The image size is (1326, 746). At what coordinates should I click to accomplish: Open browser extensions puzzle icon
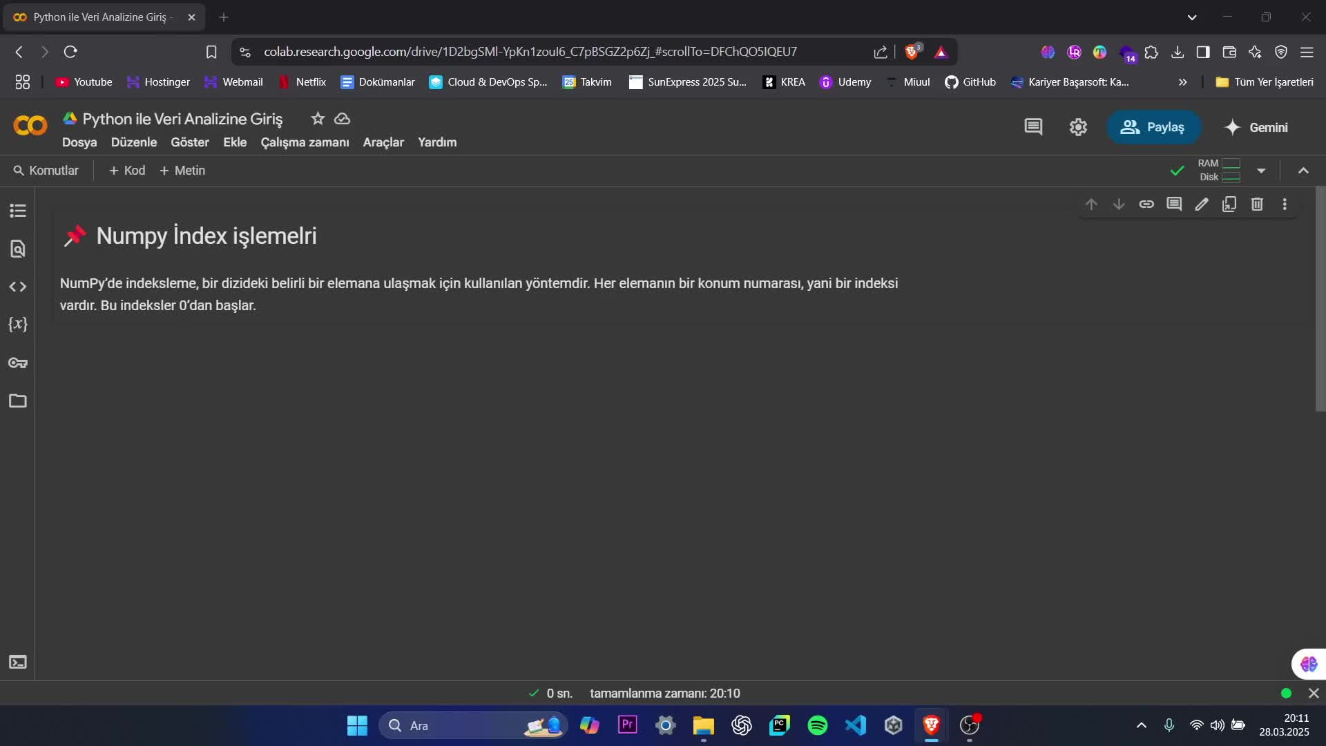pos(1151,52)
